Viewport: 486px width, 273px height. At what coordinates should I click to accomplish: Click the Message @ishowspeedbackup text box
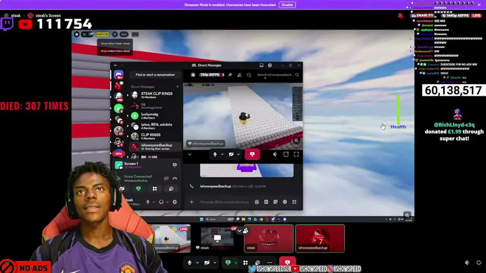coord(224,202)
